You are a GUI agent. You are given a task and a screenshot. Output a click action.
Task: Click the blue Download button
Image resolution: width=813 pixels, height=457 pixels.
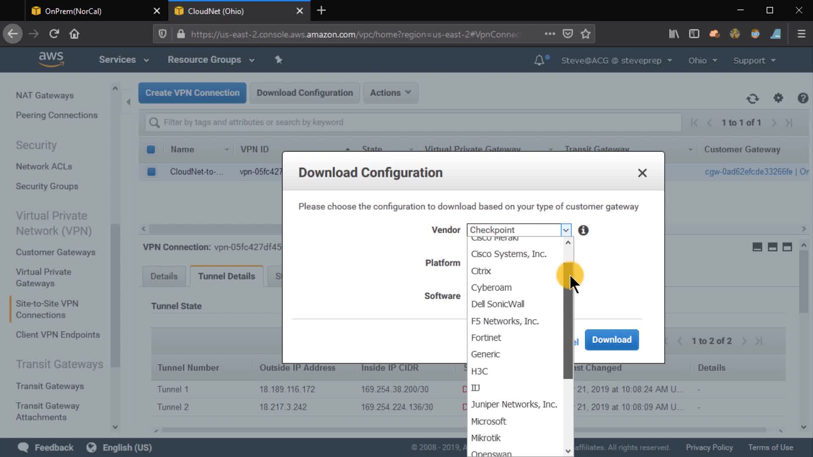pyautogui.click(x=611, y=340)
